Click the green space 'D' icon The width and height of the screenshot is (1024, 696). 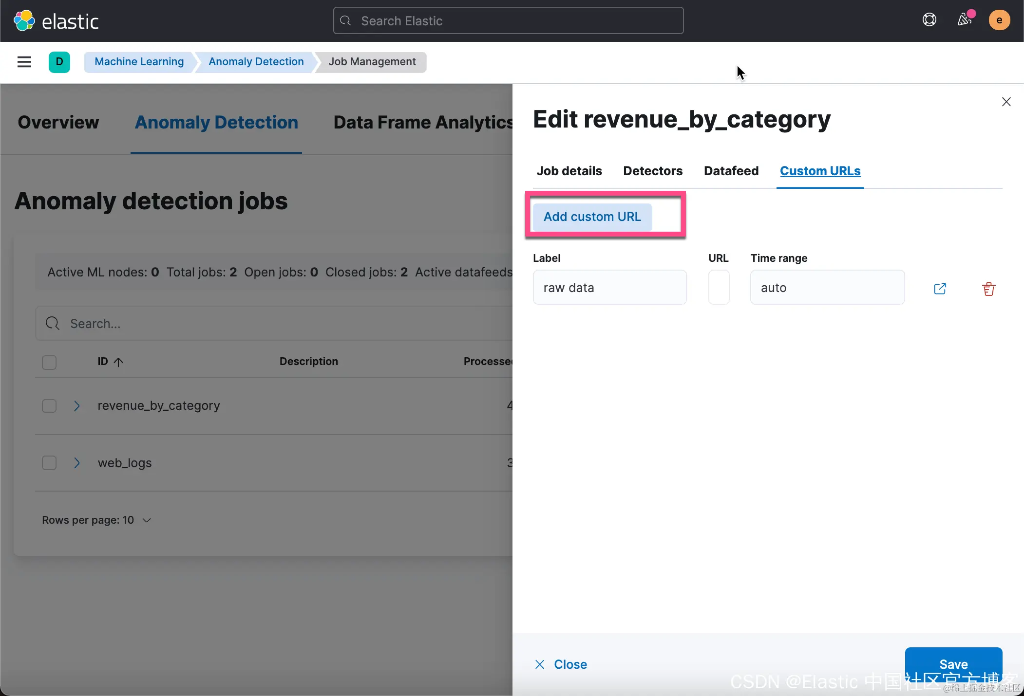pyautogui.click(x=59, y=62)
